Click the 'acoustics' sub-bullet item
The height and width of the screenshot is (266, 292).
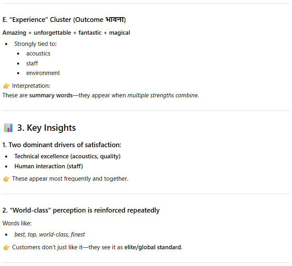38,53
